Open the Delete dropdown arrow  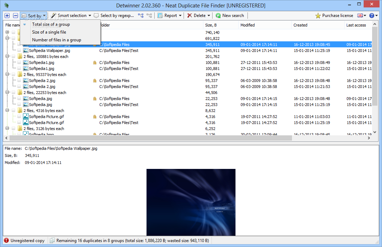pyautogui.click(x=209, y=16)
